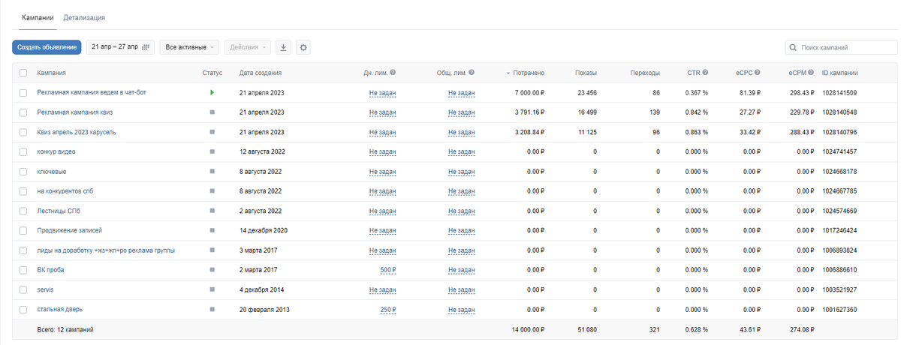The height and width of the screenshot is (345, 901).
Task: Toggle the select-all campaigns checkbox
Action: pyautogui.click(x=23, y=73)
